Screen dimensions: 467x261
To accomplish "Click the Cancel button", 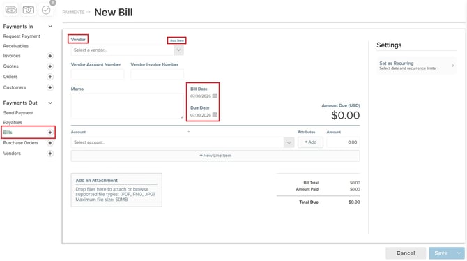I will click(406, 253).
